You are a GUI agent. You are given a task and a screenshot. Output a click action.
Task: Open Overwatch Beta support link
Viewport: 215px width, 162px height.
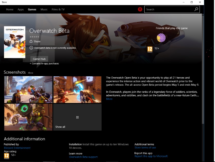click(83, 157)
